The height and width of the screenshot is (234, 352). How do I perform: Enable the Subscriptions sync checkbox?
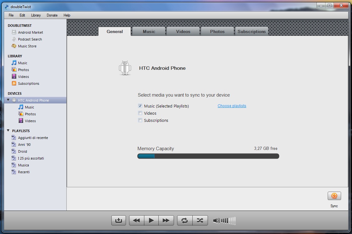[x=140, y=120]
